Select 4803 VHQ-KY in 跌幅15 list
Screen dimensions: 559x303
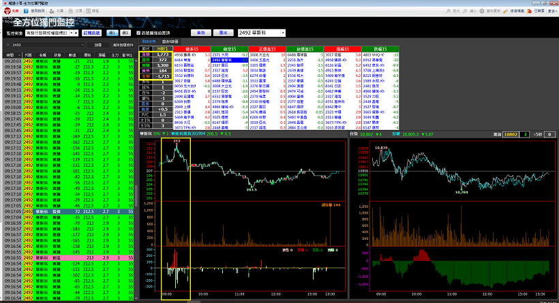click(x=380, y=55)
